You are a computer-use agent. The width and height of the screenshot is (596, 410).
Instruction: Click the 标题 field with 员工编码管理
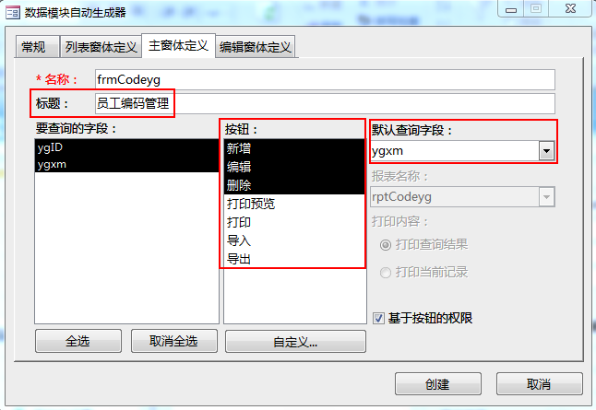325,103
